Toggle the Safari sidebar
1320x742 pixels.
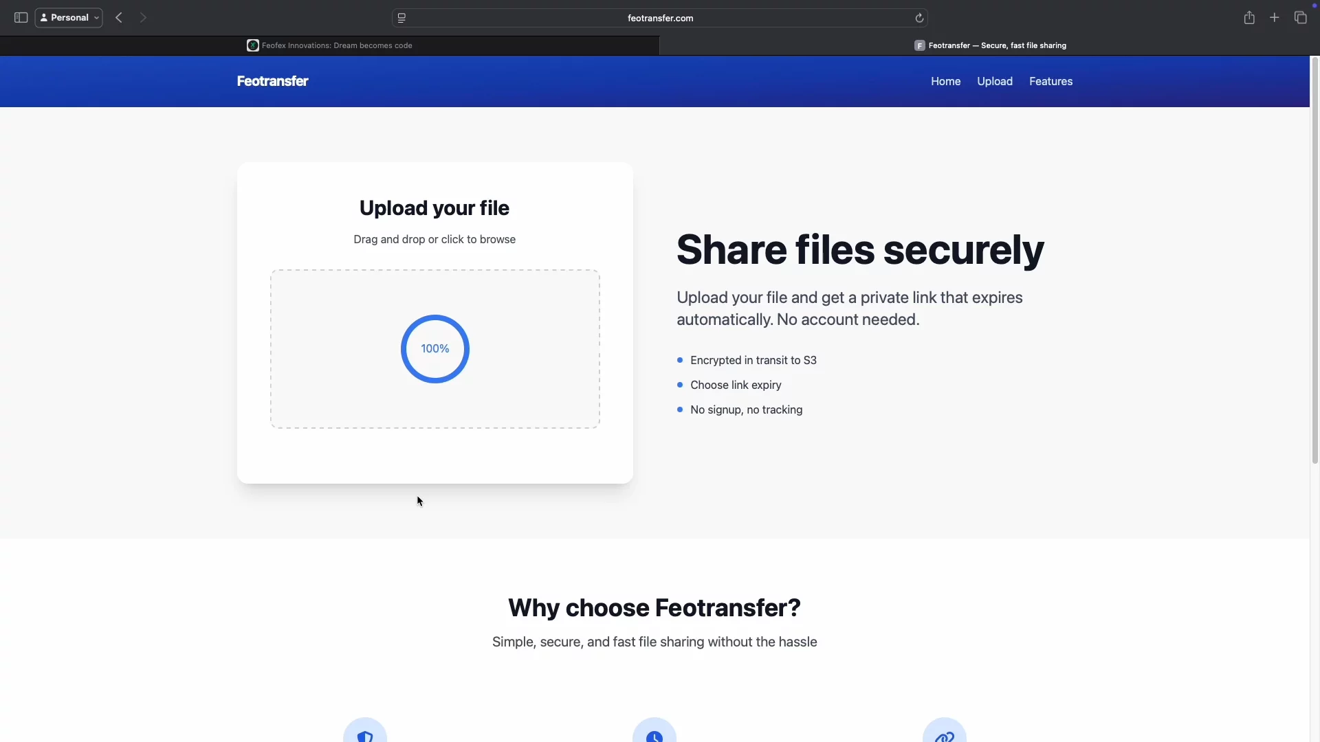click(20, 17)
